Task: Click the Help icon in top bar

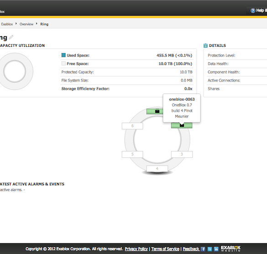Action: click(253, 10)
